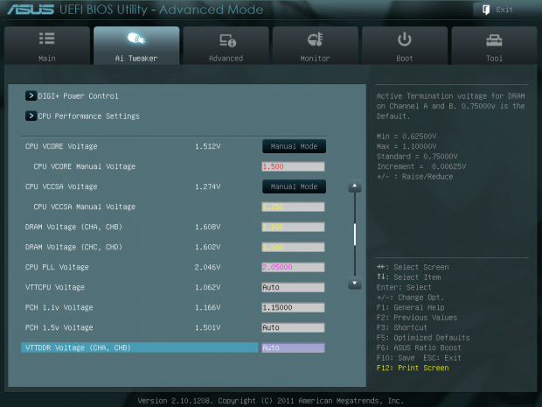Switch to the Main tab
This screenshot has height=407, width=542.
tap(47, 46)
